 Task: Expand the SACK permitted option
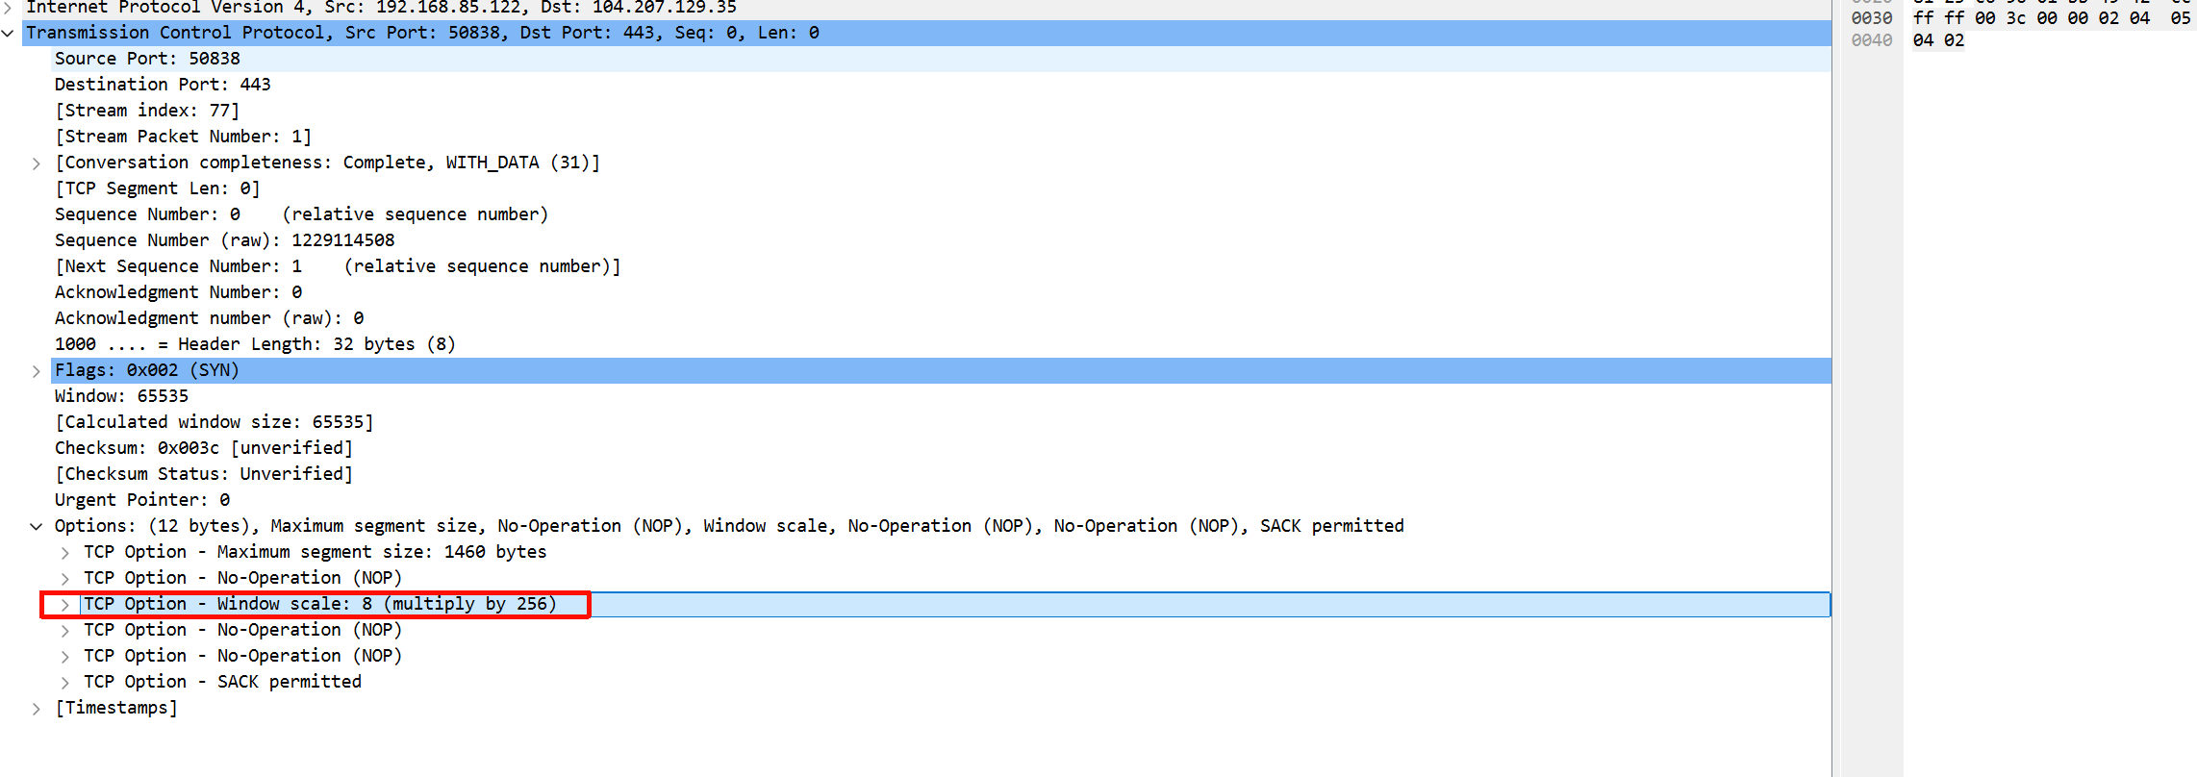tap(65, 683)
